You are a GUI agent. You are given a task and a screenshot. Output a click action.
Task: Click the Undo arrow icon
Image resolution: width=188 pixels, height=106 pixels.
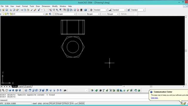[x=39, y=10]
